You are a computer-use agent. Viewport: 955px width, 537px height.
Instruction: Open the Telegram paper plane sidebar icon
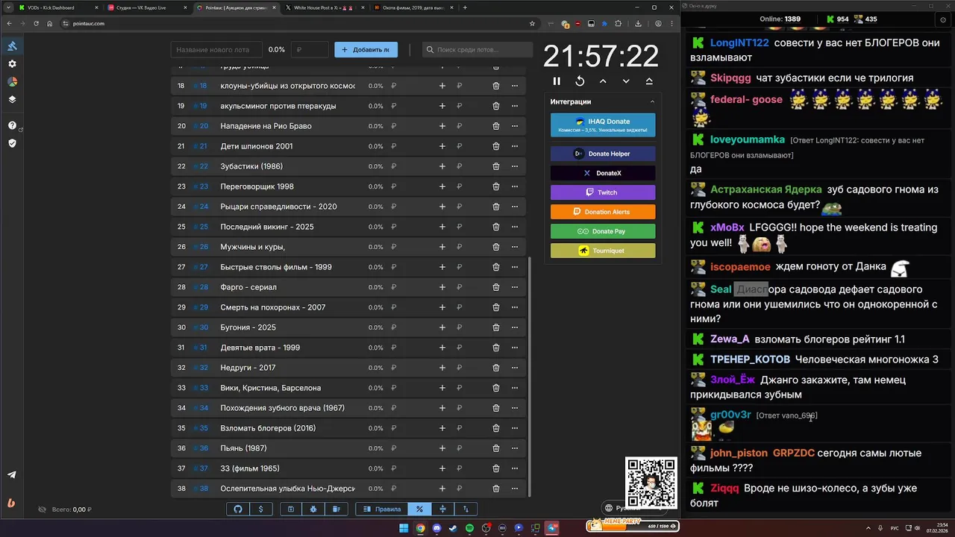(12, 474)
